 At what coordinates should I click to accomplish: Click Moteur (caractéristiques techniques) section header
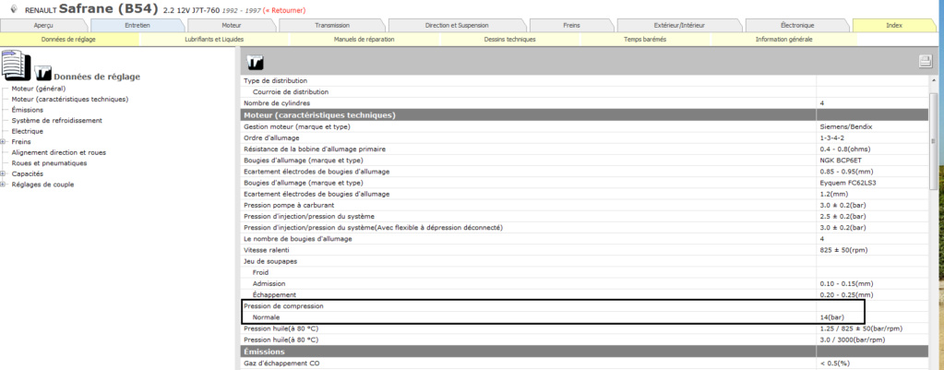pos(585,115)
